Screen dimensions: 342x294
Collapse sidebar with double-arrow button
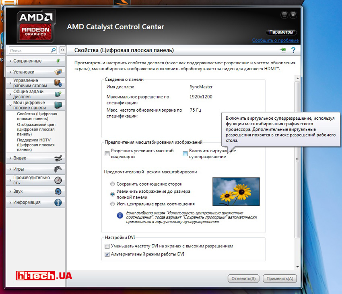coord(63,51)
